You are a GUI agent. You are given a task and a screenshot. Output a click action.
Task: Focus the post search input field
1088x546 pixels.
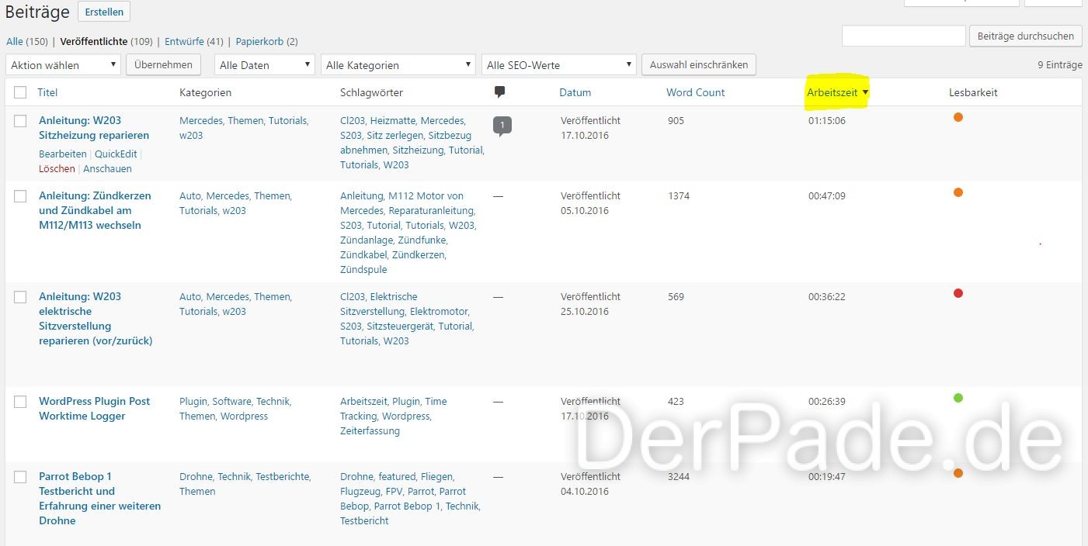pyautogui.click(x=904, y=36)
